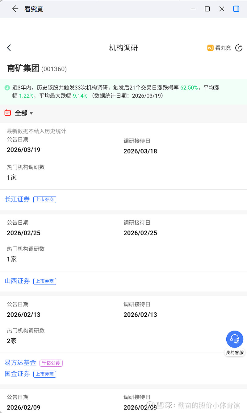
Task: Click the 看究竟 window title text
Action: (34, 9)
